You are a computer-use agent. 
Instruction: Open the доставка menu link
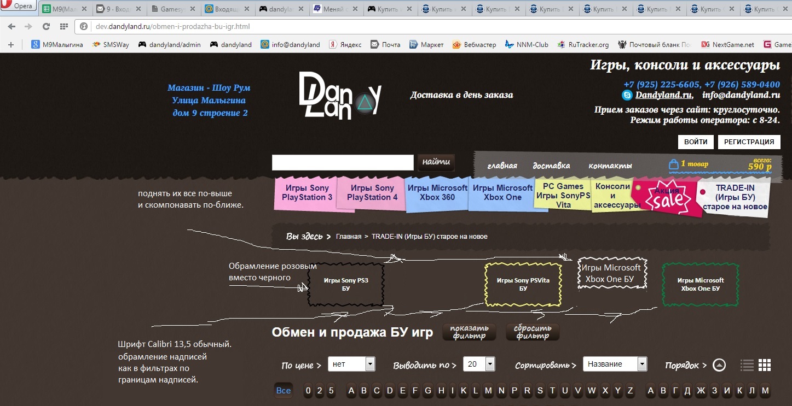click(x=551, y=166)
